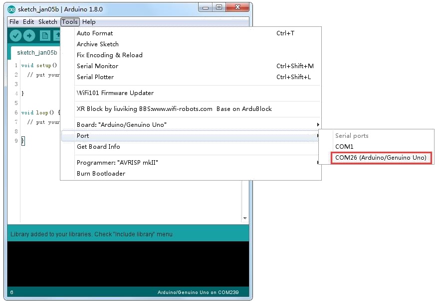Screen dimensions: 442x301
Task: Open the Help menu
Action: pyautogui.click(x=89, y=21)
